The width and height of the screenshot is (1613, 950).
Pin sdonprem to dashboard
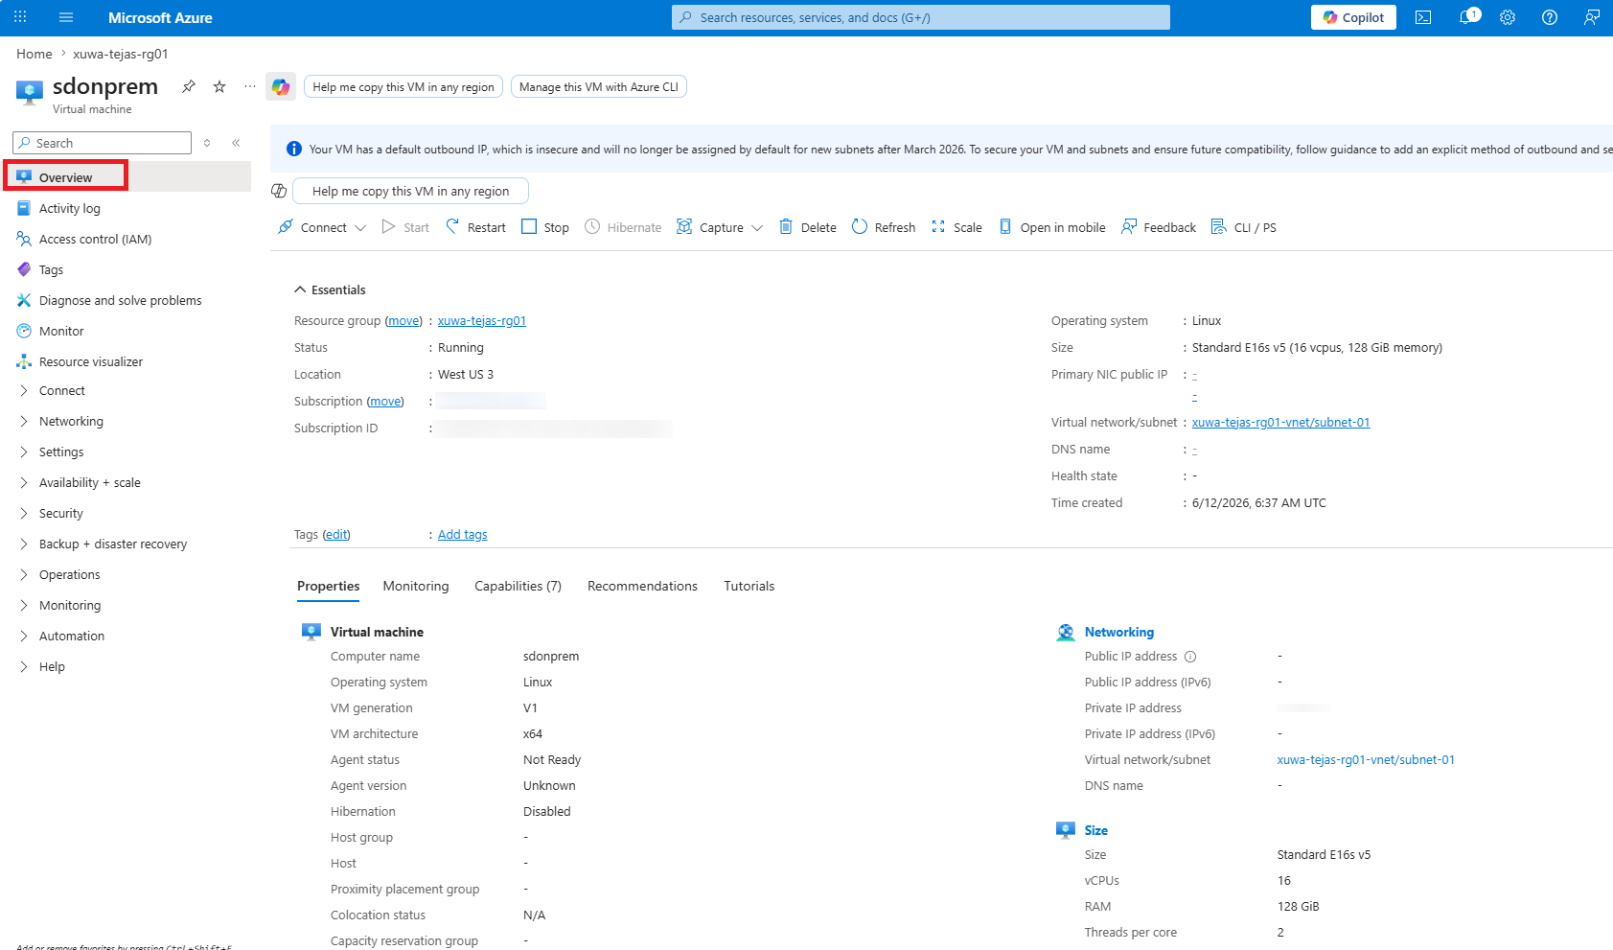(x=189, y=86)
